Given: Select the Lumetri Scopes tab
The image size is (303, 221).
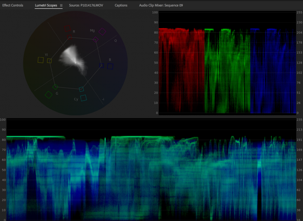Looking at the screenshot, I should 46,5.
